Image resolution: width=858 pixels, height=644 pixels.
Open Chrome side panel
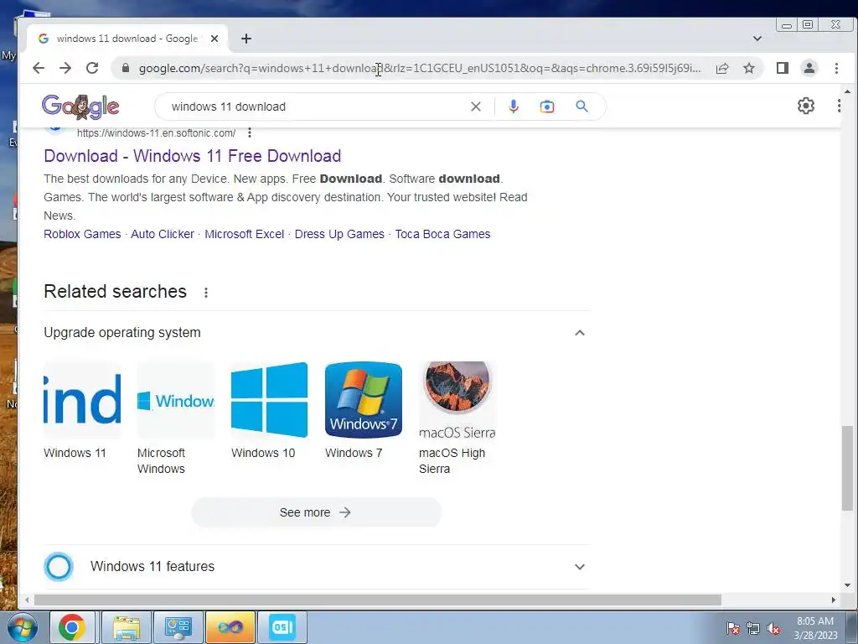pos(782,68)
